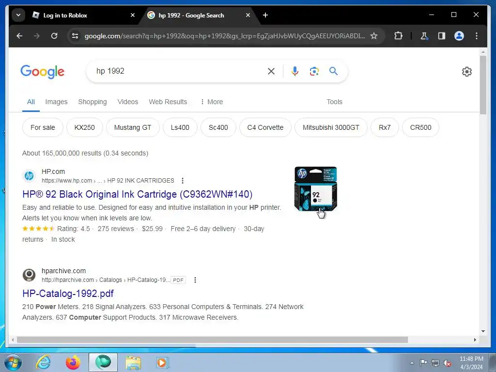This screenshot has width=496, height=372.
Task: Switch to Shopping results
Action: pos(93,102)
